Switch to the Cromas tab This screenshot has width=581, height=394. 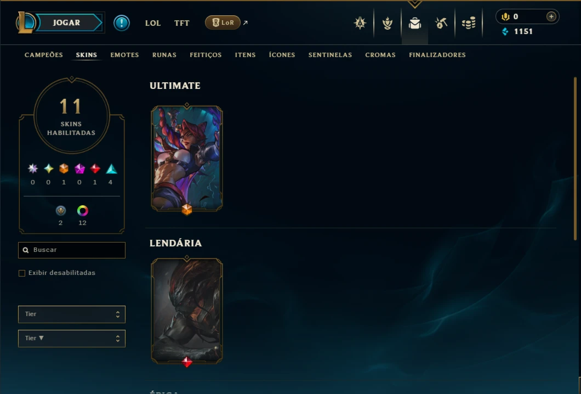[380, 55]
